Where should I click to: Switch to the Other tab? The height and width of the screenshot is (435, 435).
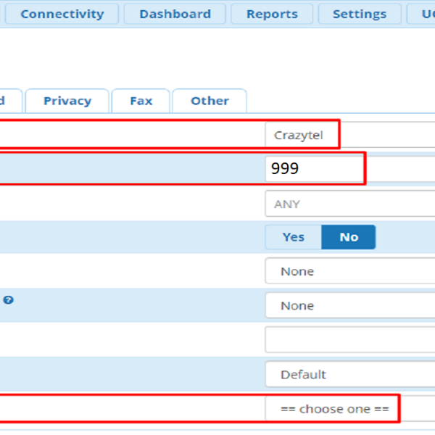pyautogui.click(x=210, y=101)
